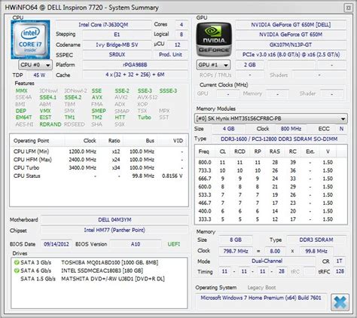This screenshot has width=357, height=318.
Task: Open the CPU #0 selector dropdown
Action: pyautogui.click(x=35, y=65)
